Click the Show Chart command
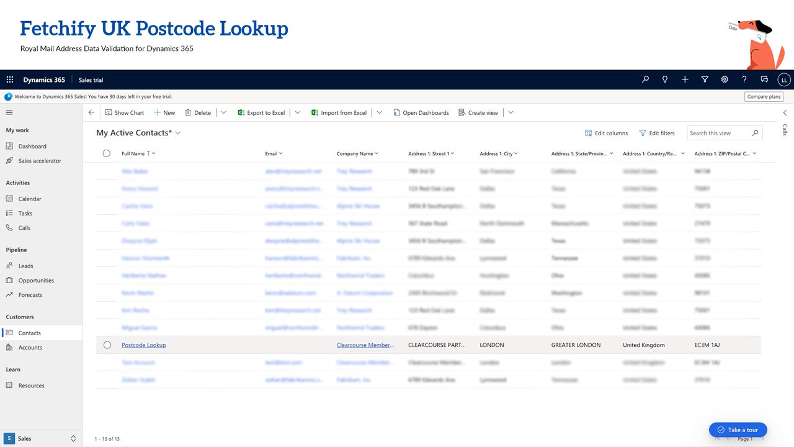The image size is (794, 447). [x=125, y=112]
